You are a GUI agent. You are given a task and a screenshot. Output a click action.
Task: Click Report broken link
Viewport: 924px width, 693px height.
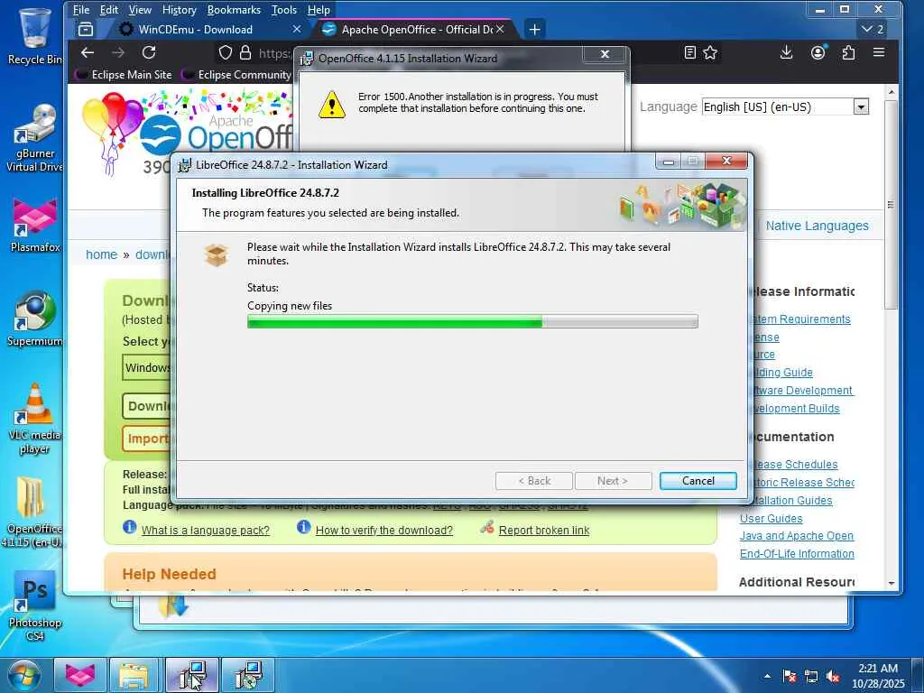(x=544, y=531)
